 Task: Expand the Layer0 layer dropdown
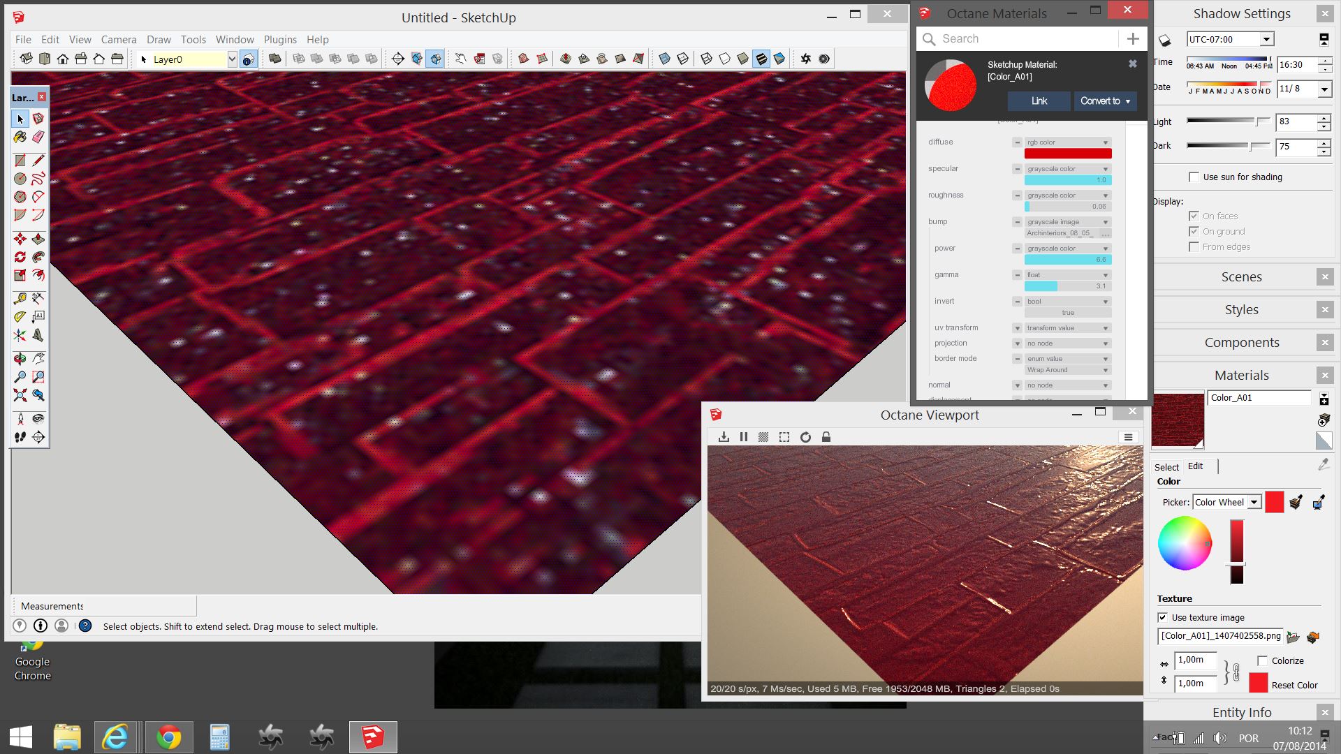pos(232,59)
